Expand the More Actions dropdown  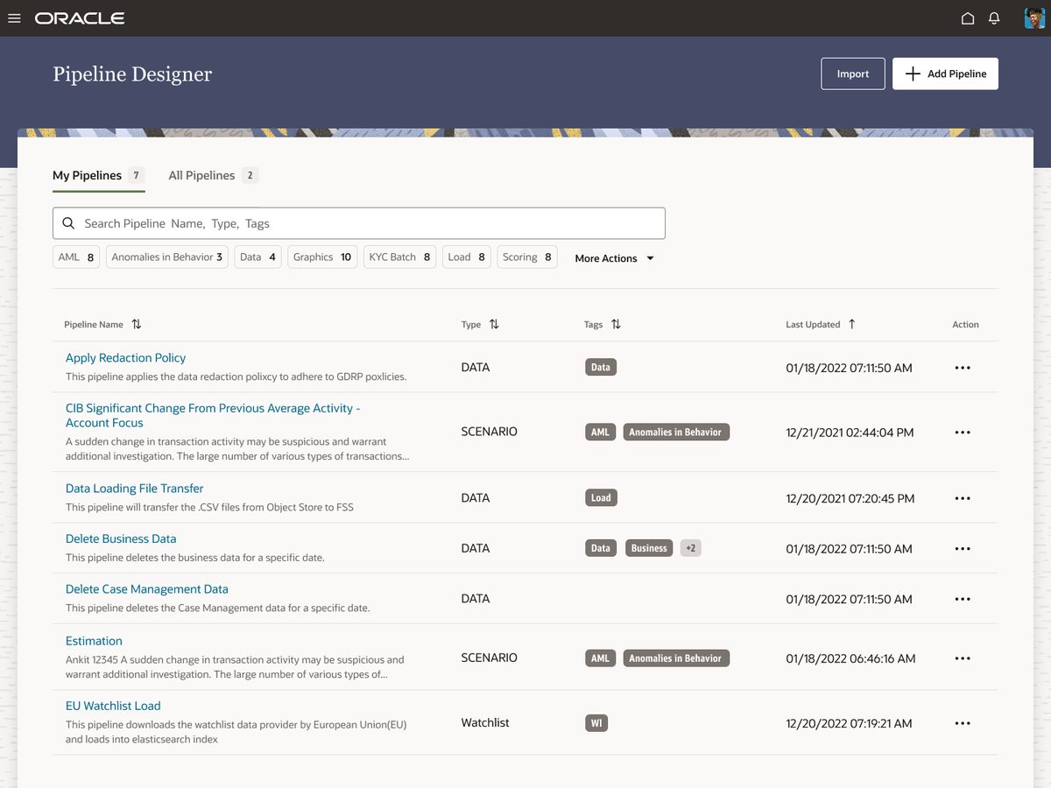(614, 258)
